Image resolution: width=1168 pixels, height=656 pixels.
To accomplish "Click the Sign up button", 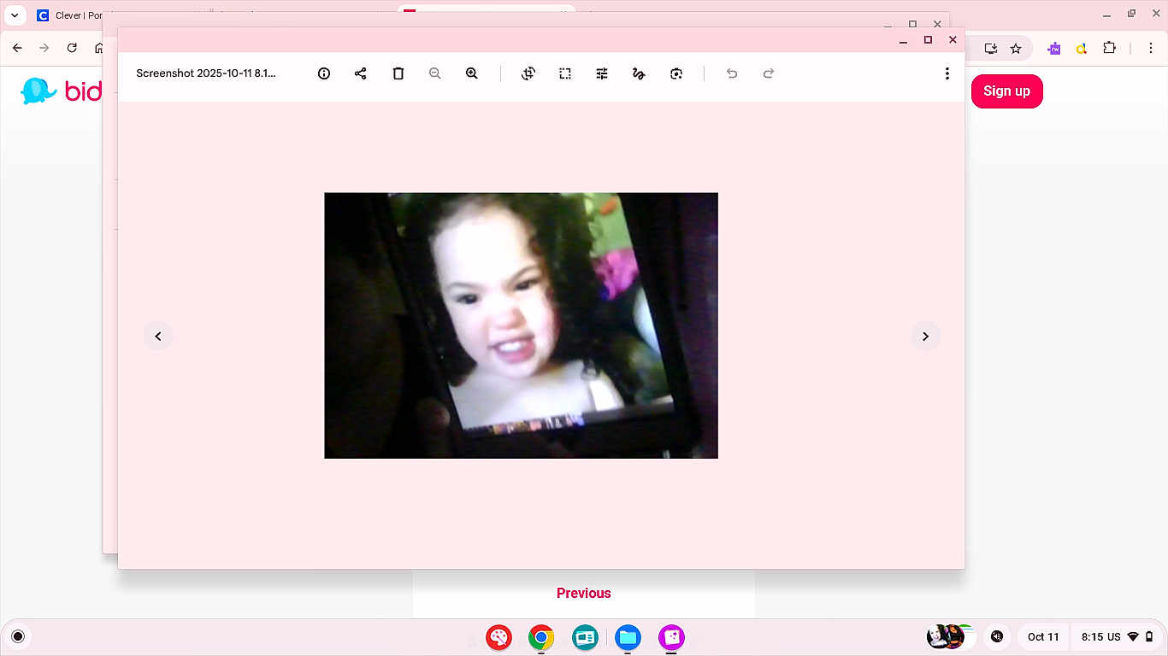I will pos(1006,91).
